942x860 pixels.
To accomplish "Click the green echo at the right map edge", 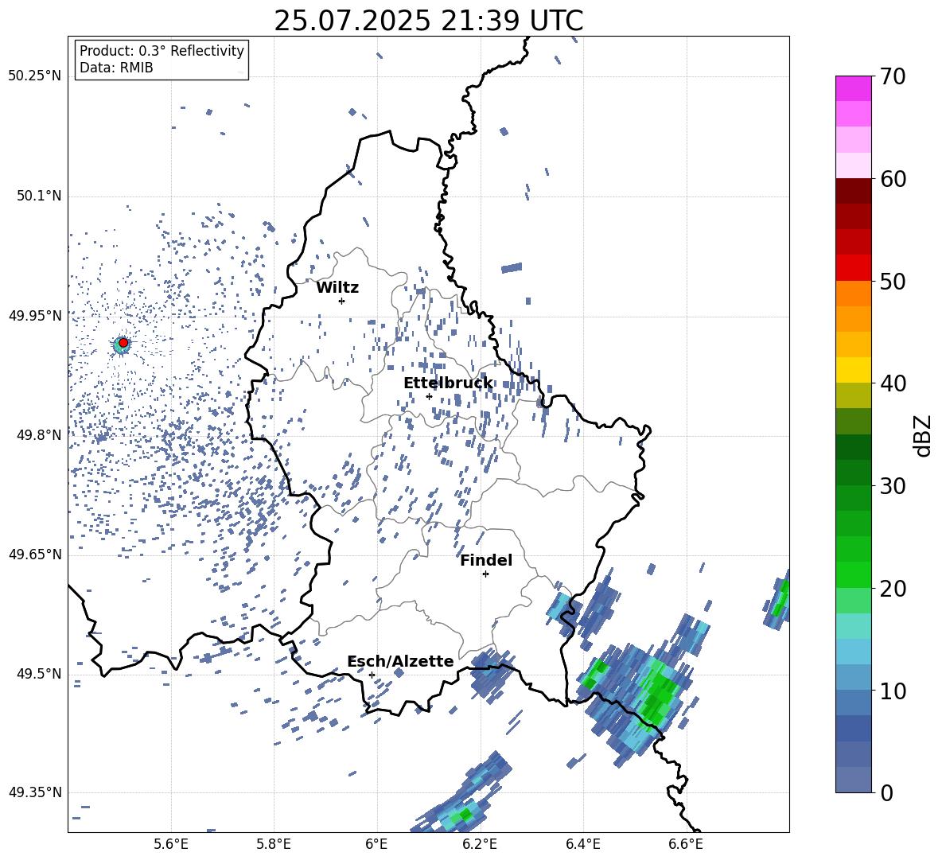I will point(777,599).
